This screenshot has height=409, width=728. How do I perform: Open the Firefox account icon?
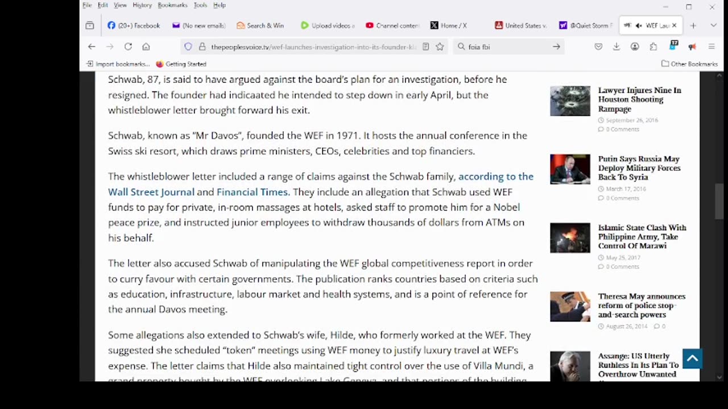coord(635,47)
